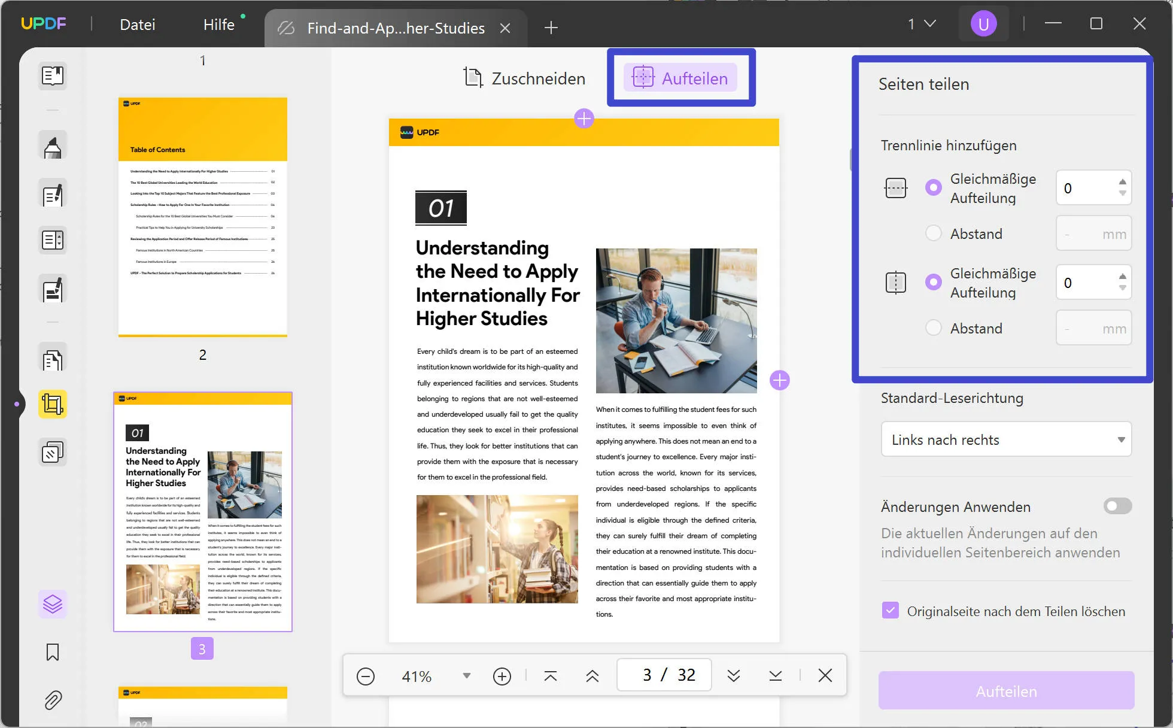Open the zoom percentage dropdown arrow

(467, 676)
